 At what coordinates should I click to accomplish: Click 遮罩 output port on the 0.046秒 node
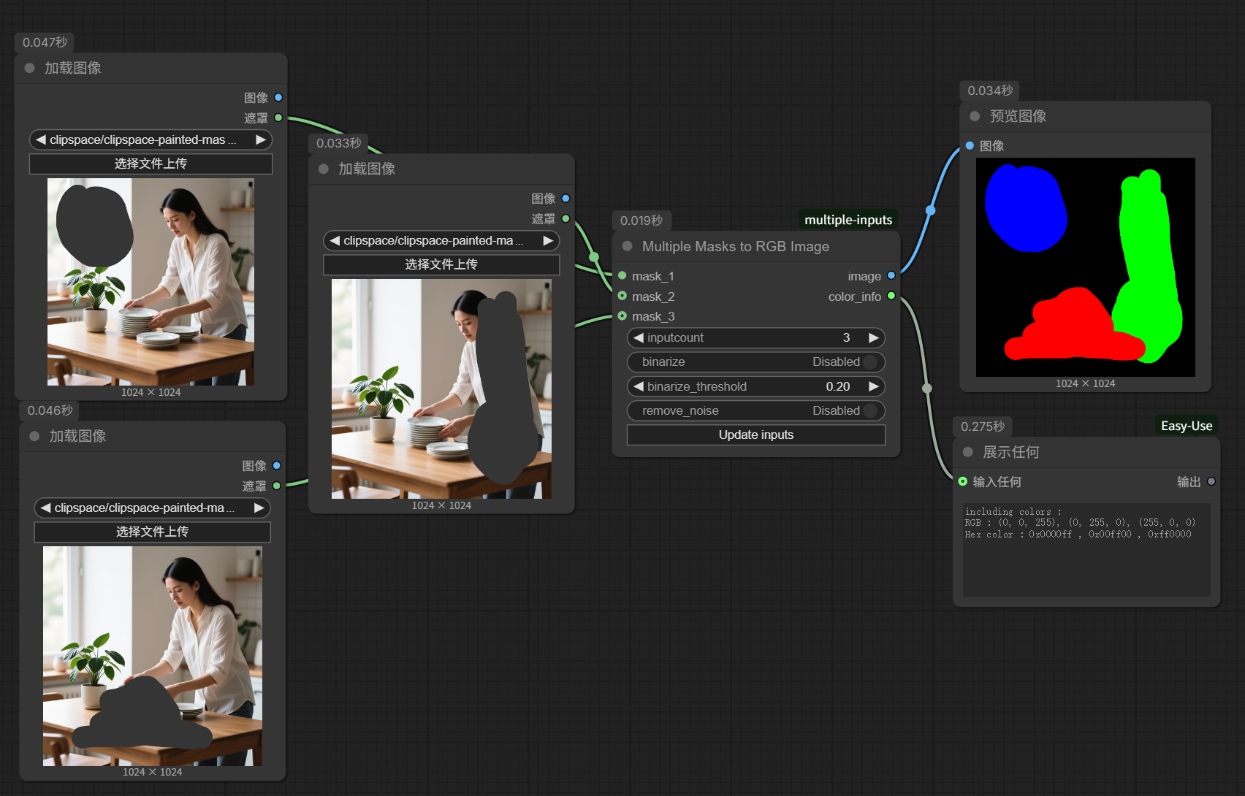pyautogui.click(x=277, y=486)
